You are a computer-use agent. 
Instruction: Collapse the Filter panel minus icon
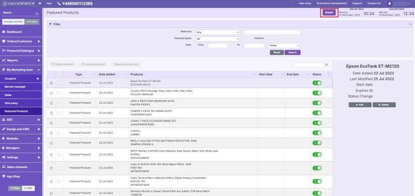click(x=411, y=24)
